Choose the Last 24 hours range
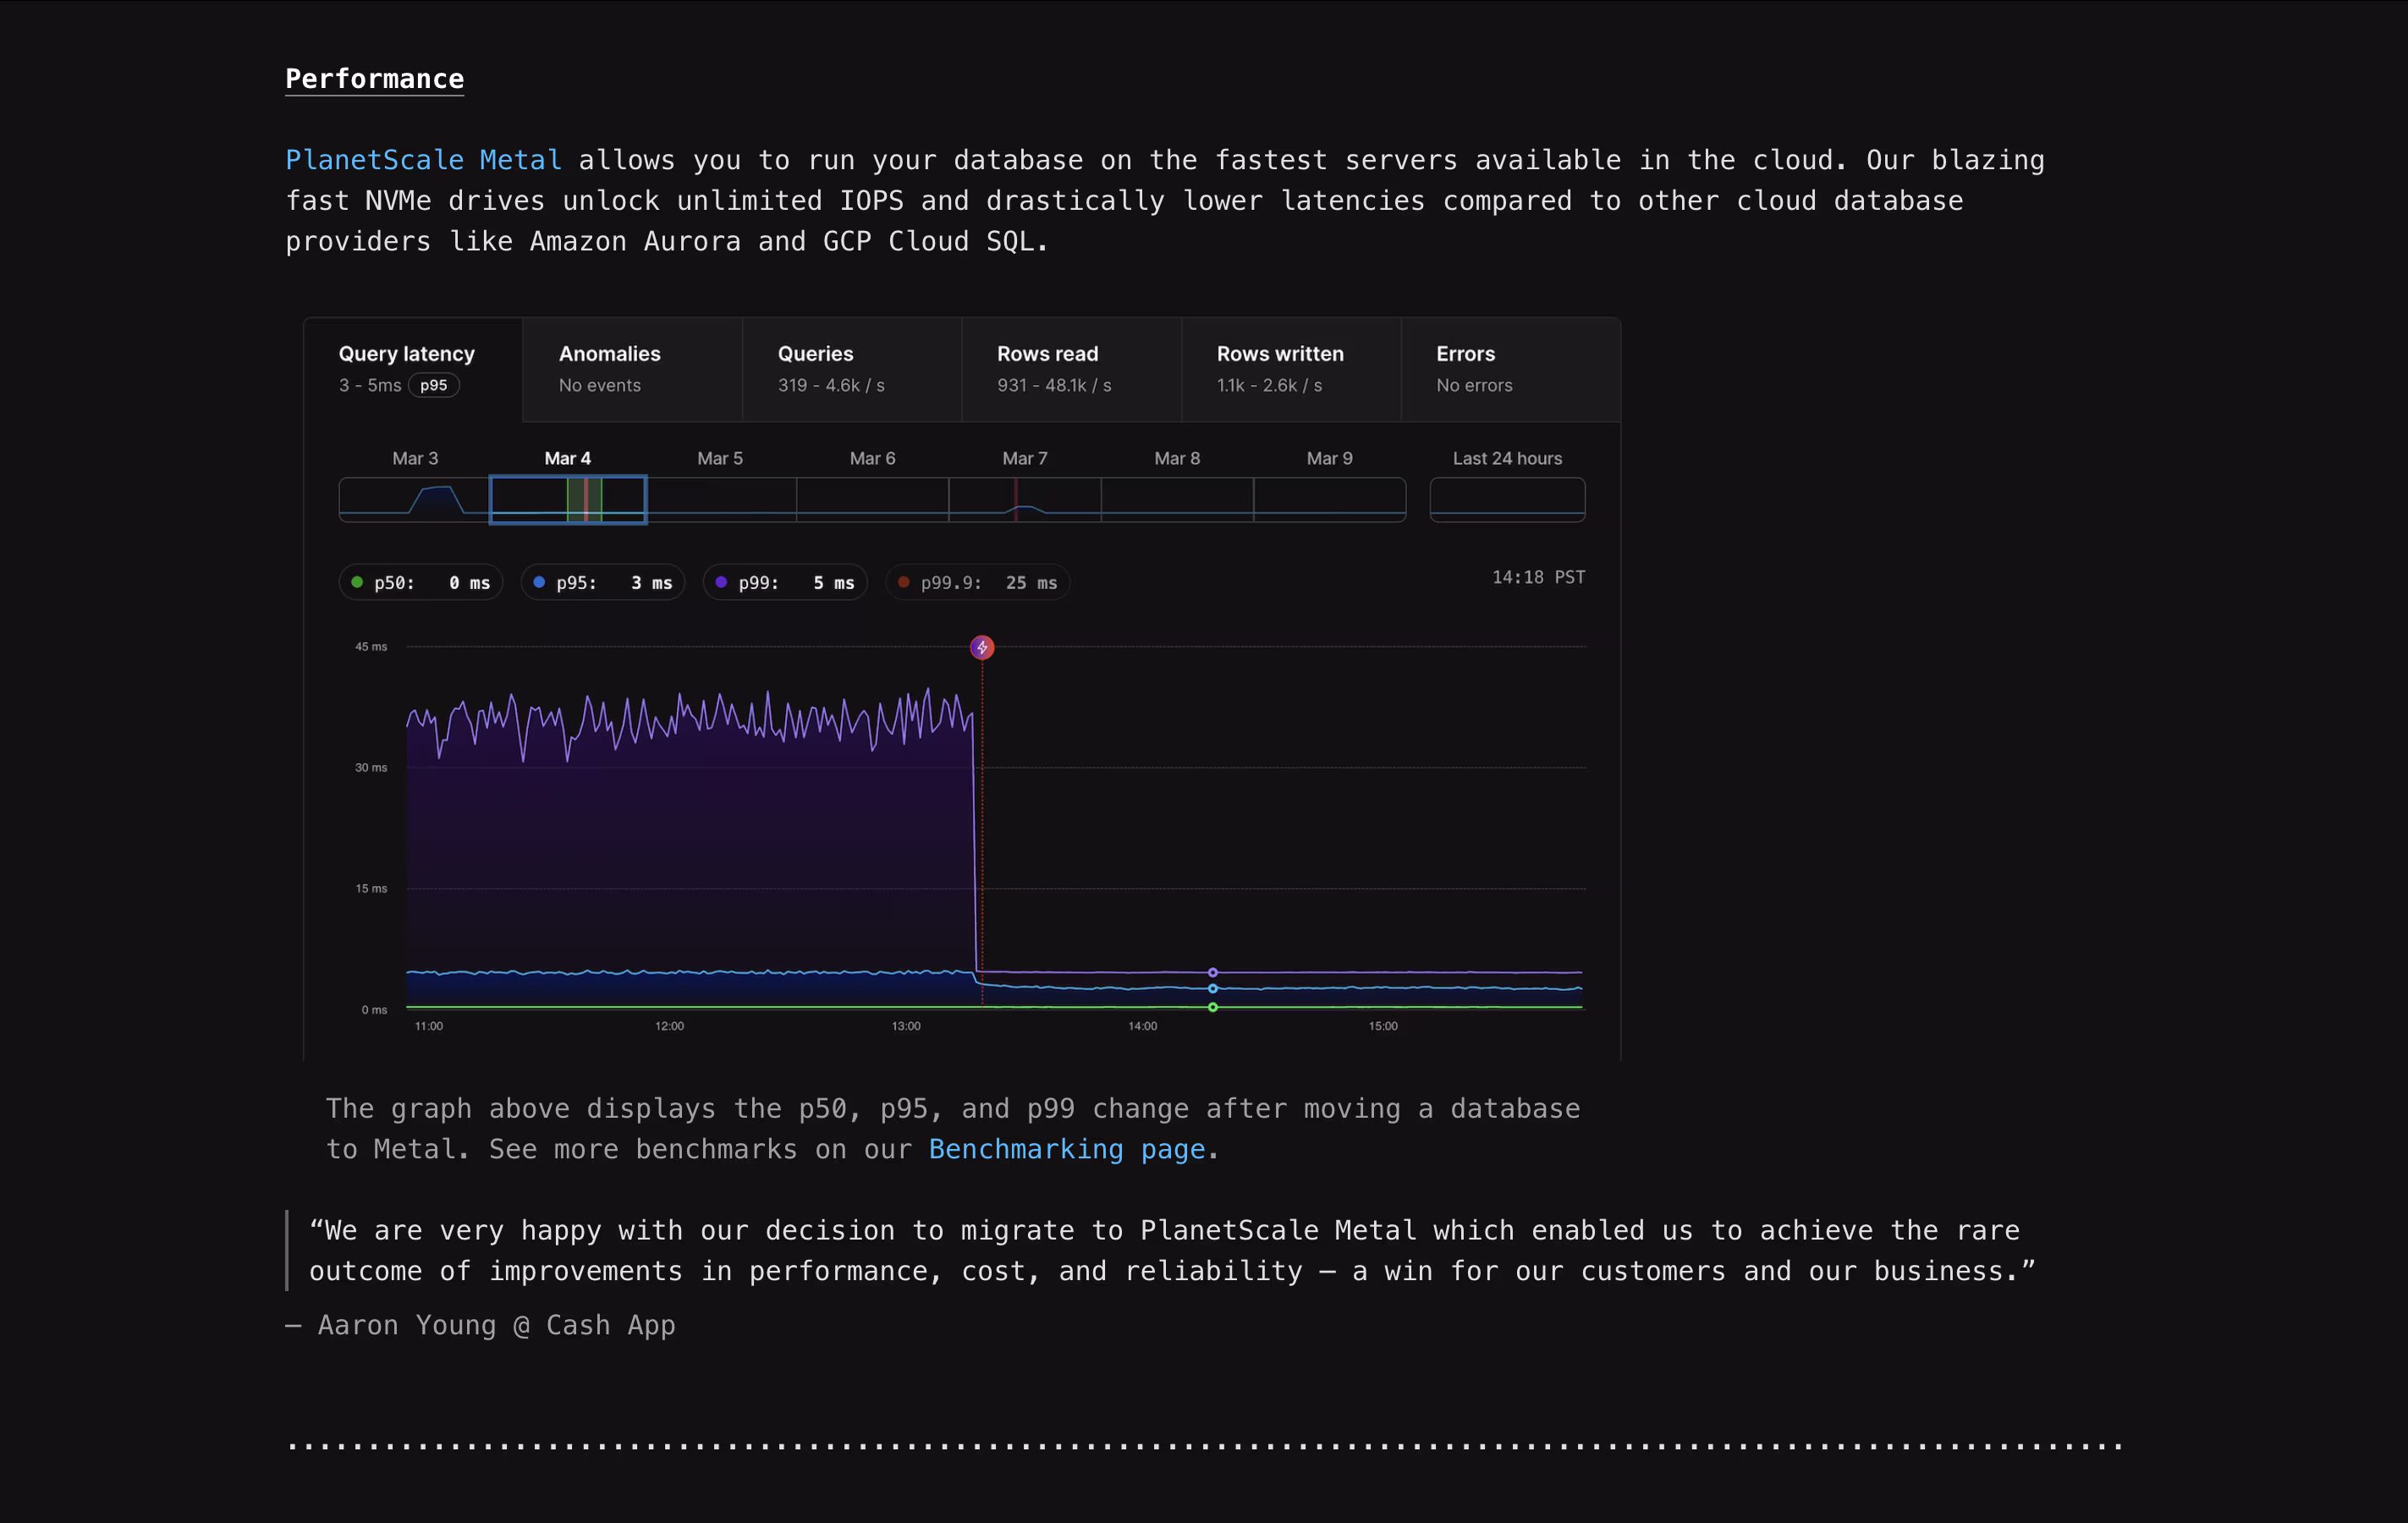The width and height of the screenshot is (2408, 1523). 1506,499
